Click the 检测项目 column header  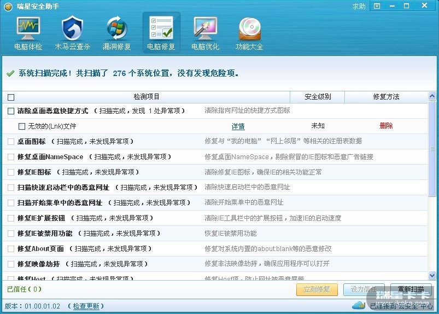(x=146, y=97)
